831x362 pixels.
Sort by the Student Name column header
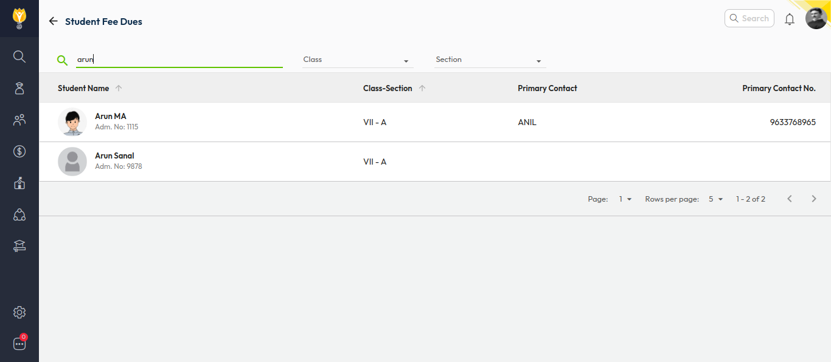pos(83,88)
